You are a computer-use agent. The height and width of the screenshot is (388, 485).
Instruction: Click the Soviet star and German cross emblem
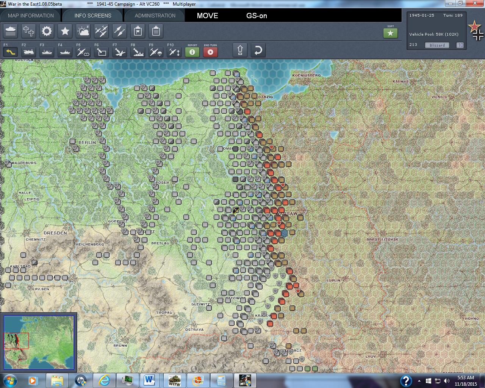click(476, 30)
